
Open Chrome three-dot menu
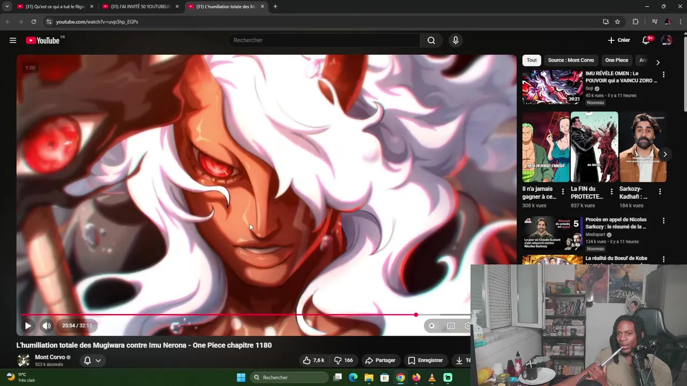pyautogui.click(x=679, y=22)
